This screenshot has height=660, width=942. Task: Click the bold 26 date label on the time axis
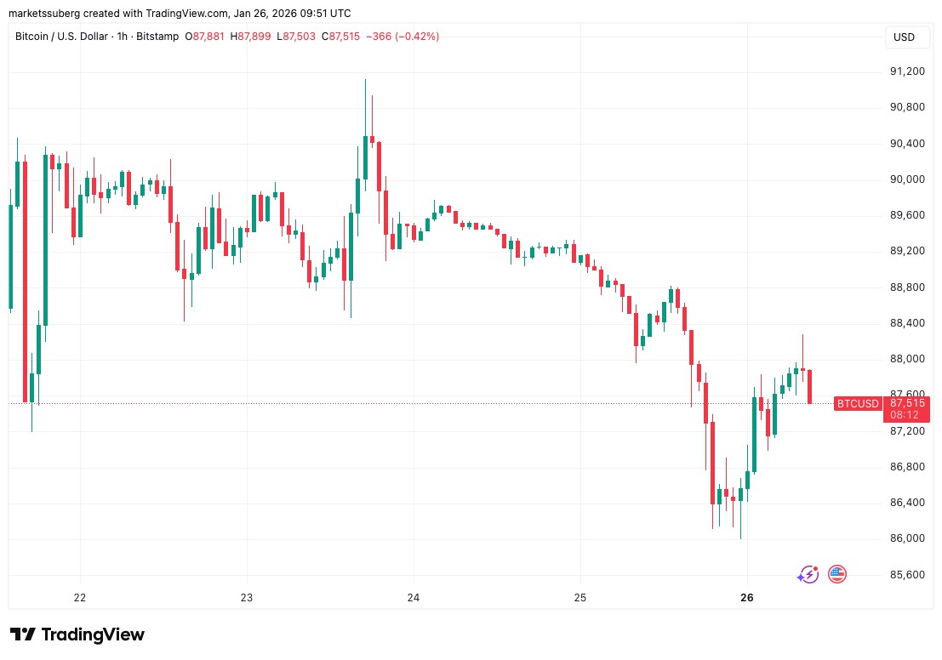pyautogui.click(x=747, y=598)
